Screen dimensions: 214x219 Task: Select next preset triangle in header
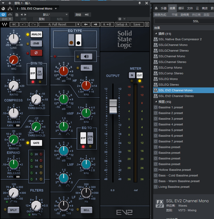pyautogui.click(x=25, y=14)
